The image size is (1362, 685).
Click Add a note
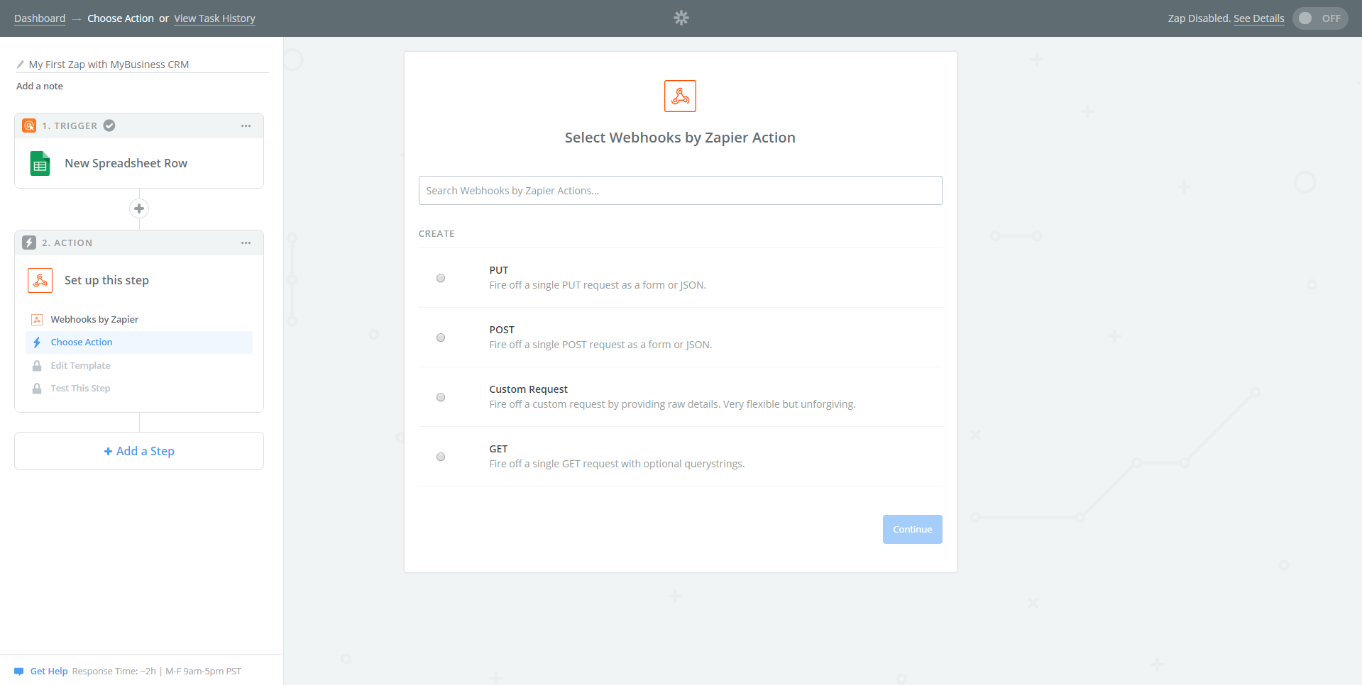click(40, 86)
